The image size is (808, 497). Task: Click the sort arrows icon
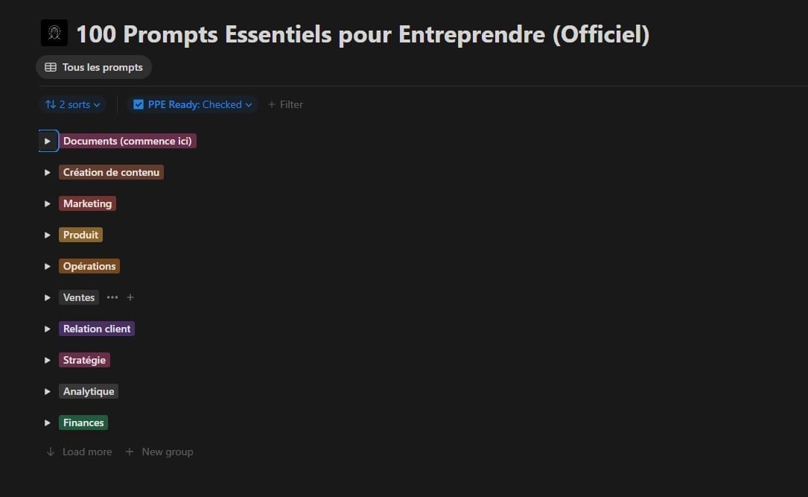pyautogui.click(x=51, y=104)
